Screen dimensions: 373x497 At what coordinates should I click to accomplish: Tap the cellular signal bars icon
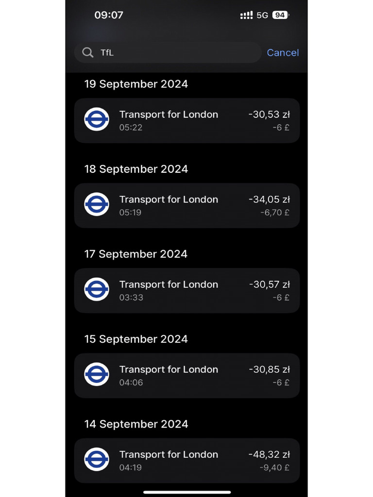(246, 16)
